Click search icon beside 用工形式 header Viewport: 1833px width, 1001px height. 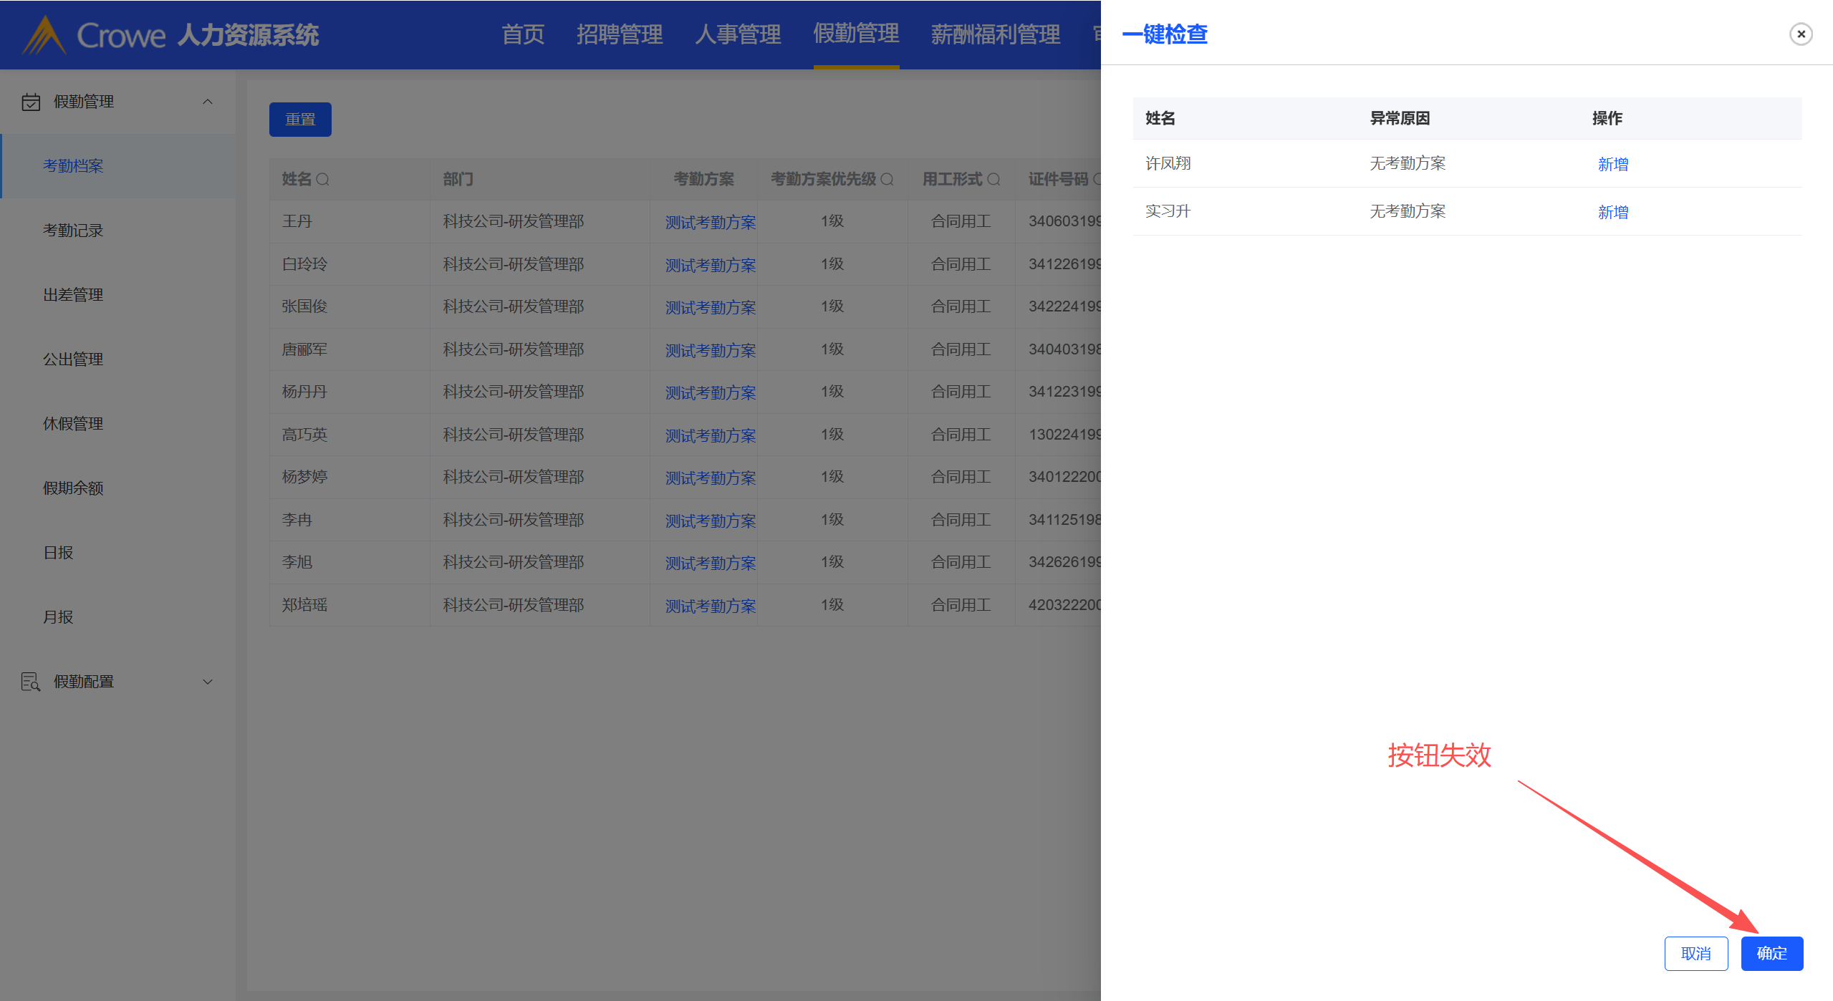click(x=994, y=179)
